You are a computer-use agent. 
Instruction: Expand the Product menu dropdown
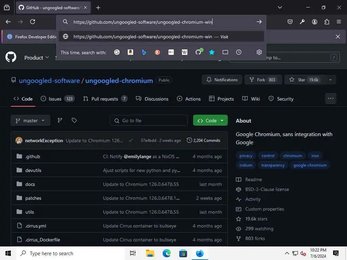[x=37, y=58]
